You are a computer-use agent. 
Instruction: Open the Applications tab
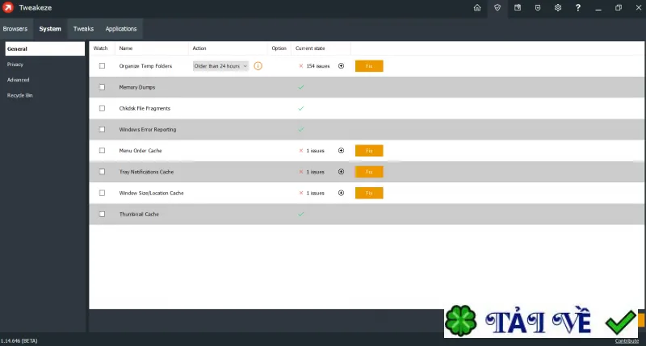pyautogui.click(x=121, y=29)
